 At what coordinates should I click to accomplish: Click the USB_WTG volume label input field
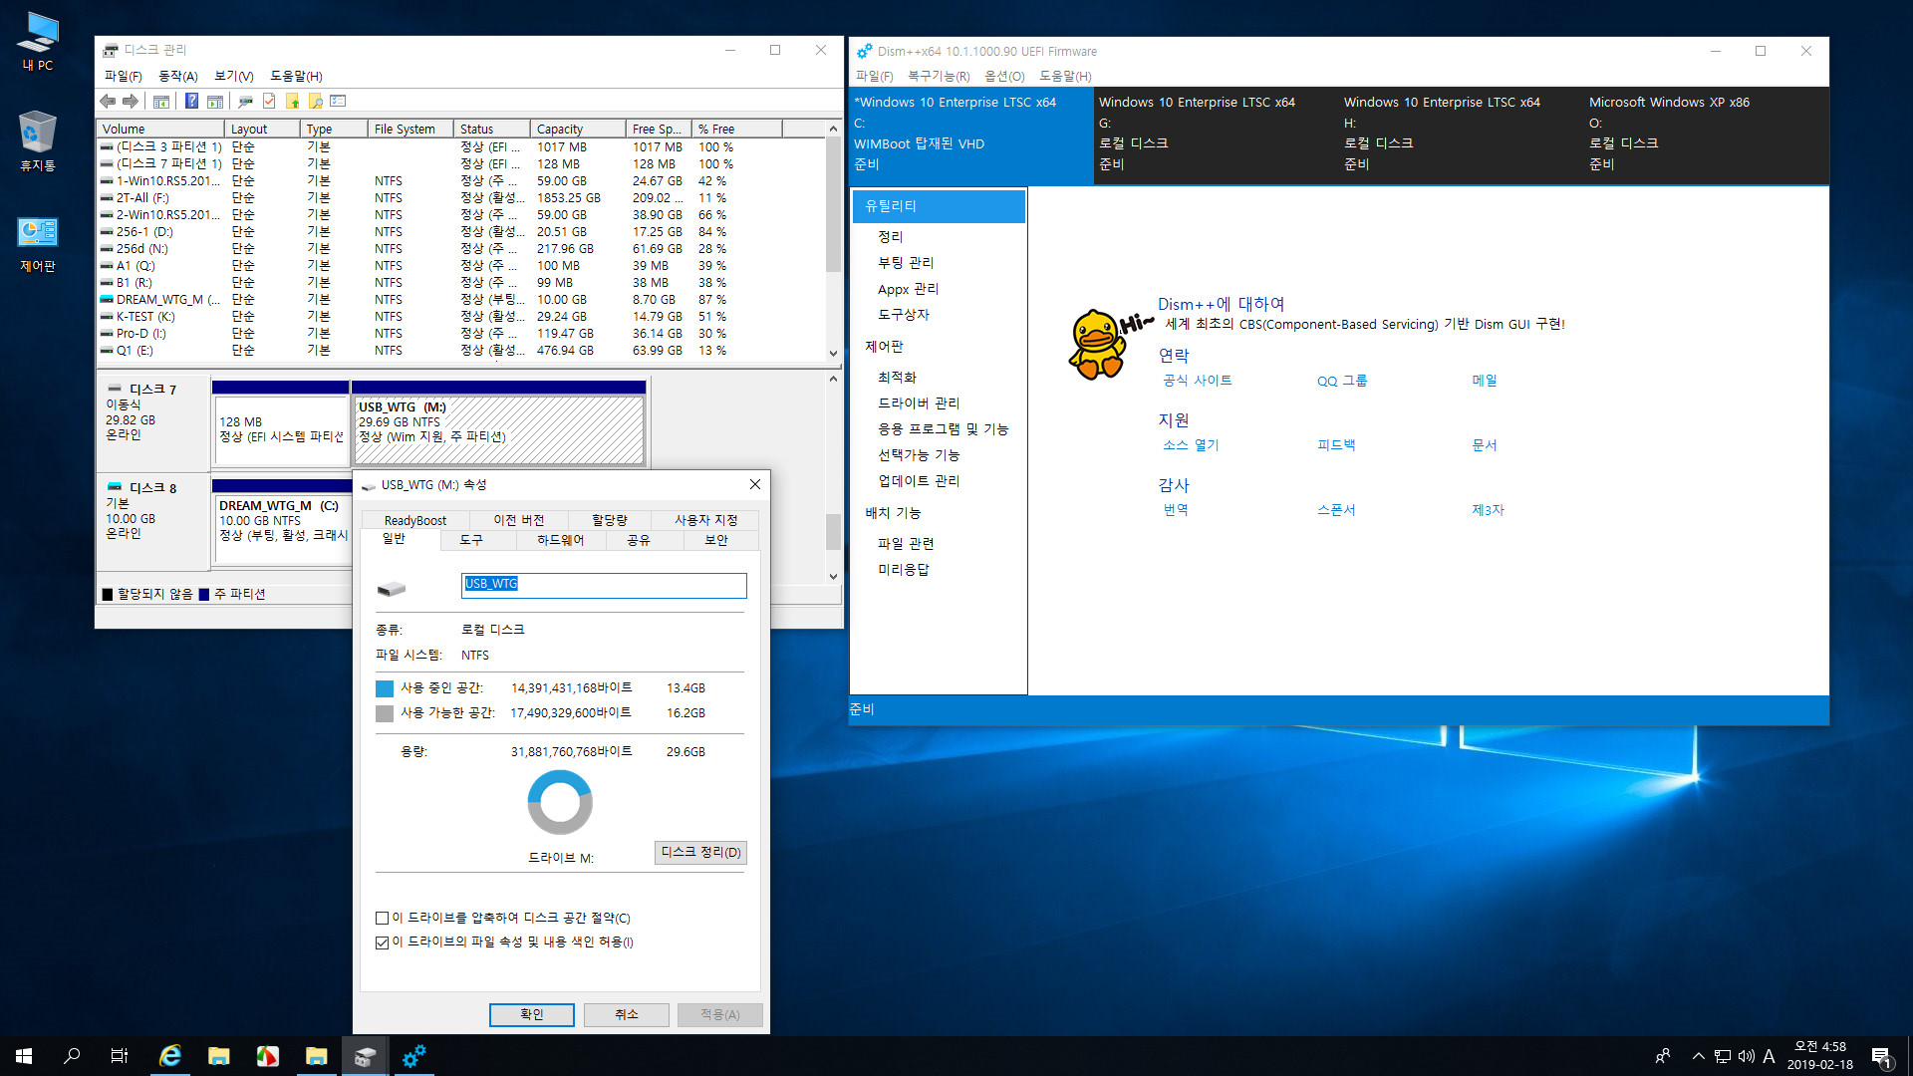(604, 585)
